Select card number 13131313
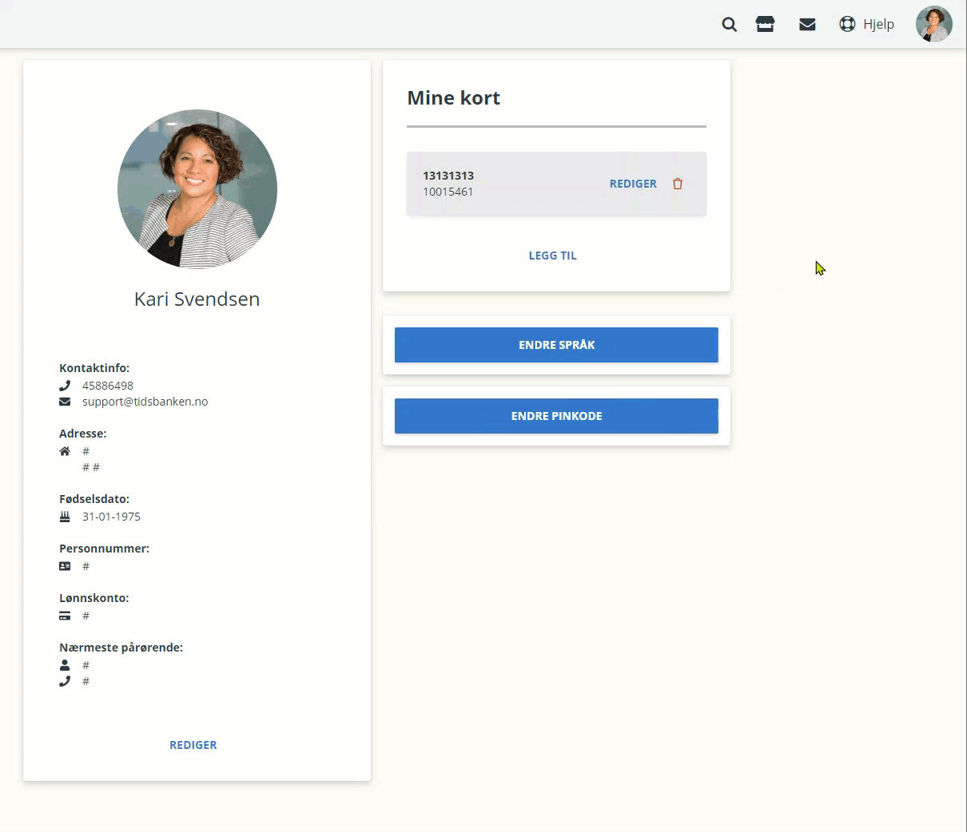Screen dimensions: 967x832 [x=448, y=176]
